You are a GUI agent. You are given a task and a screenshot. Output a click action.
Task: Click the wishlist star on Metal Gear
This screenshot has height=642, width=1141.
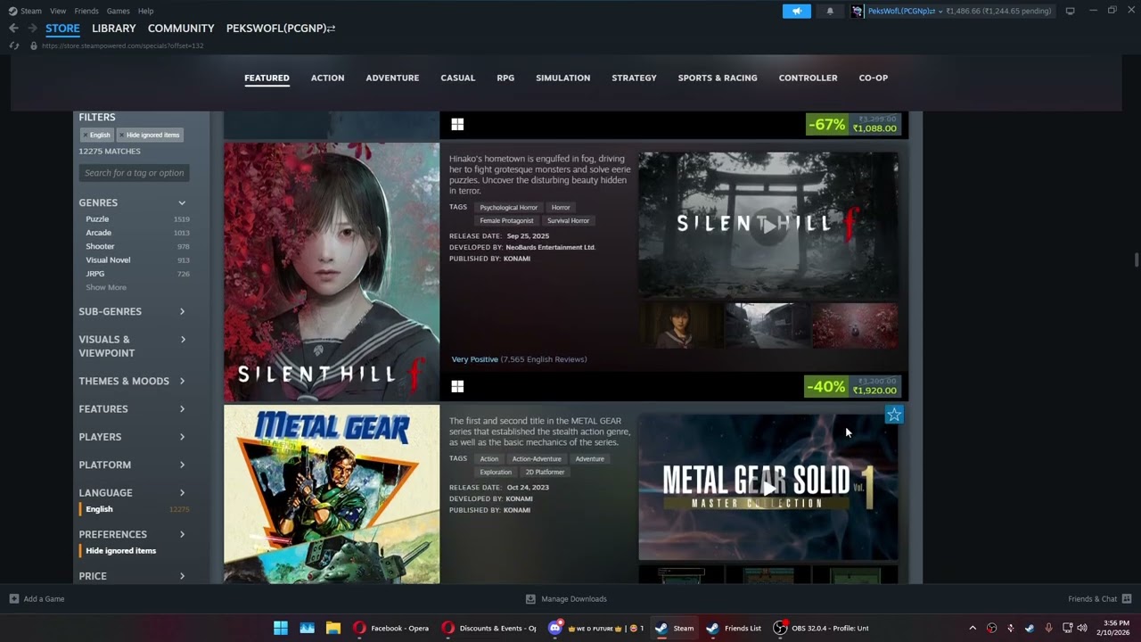point(894,415)
